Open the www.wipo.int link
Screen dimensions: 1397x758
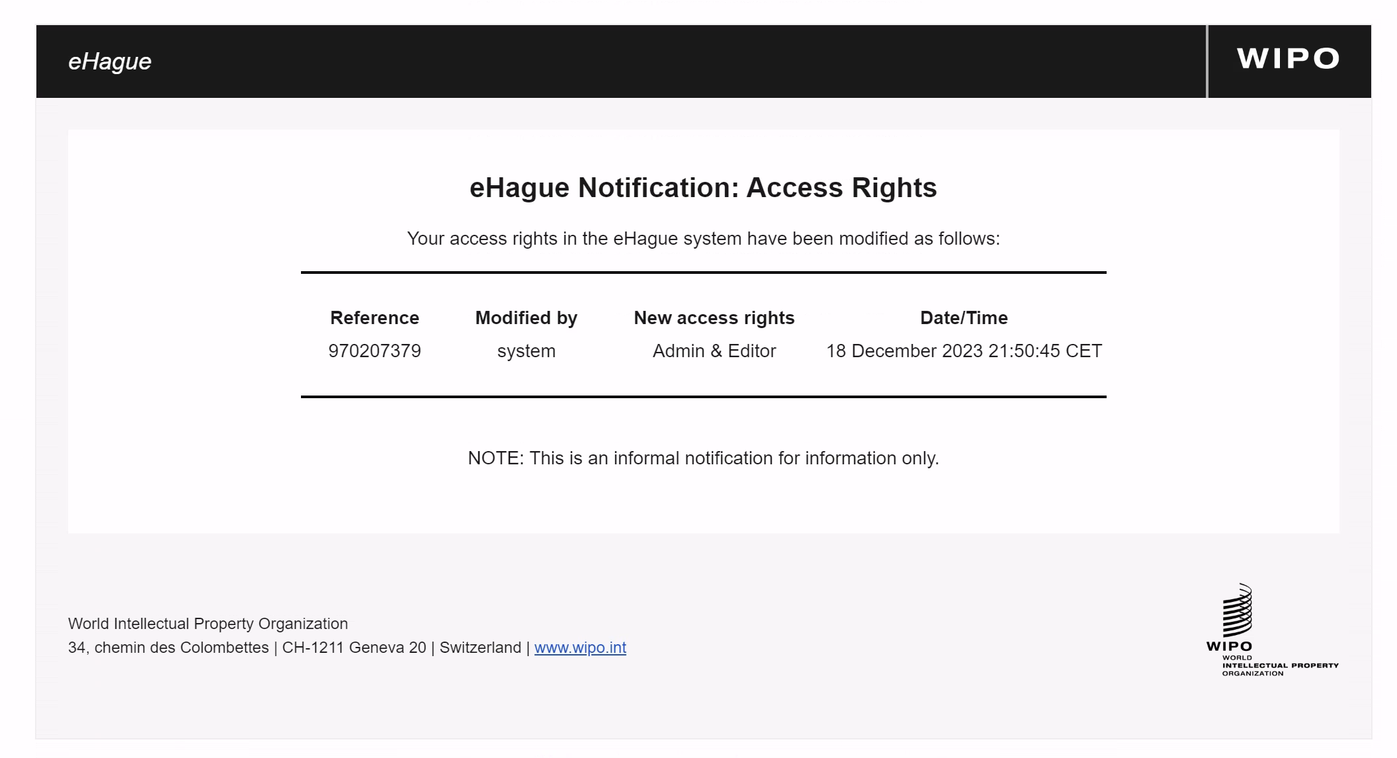click(579, 648)
